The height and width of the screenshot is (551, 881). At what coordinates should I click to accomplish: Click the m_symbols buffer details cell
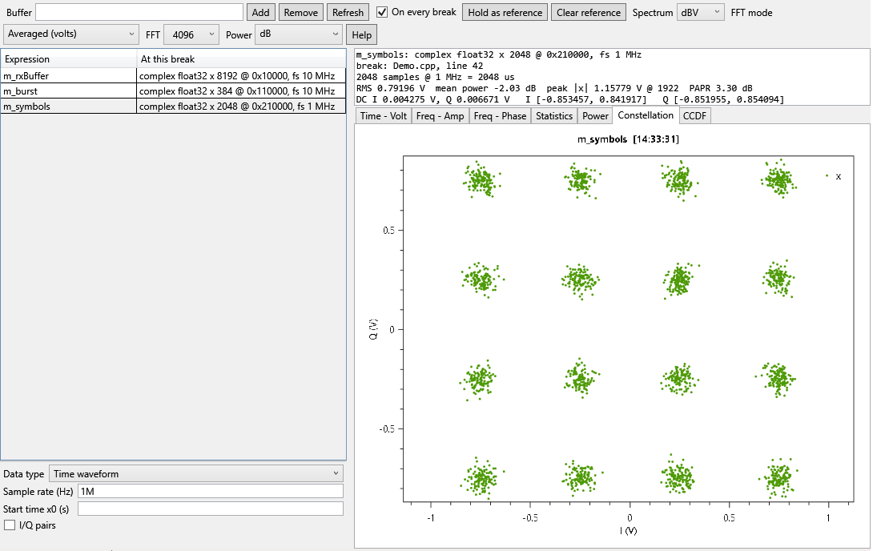point(241,107)
